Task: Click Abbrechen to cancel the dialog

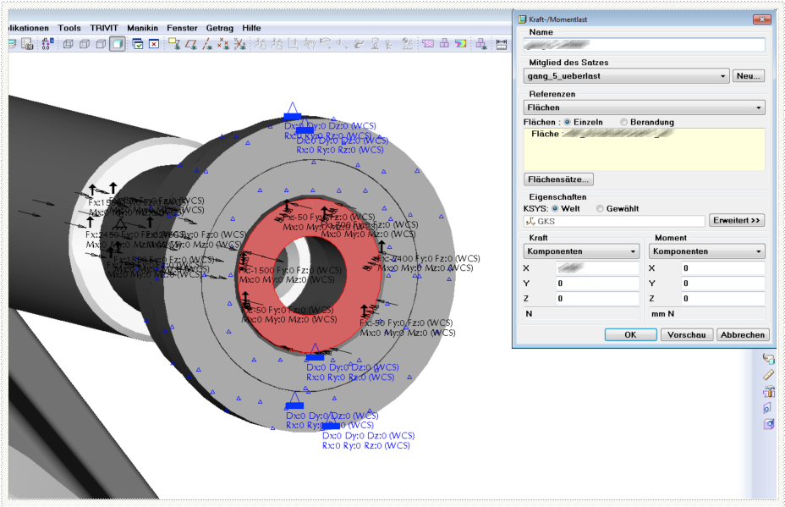Action: click(743, 334)
